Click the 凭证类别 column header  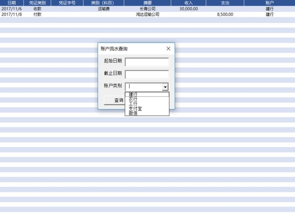point(37,3)
